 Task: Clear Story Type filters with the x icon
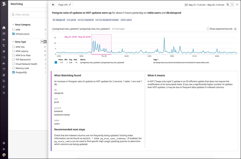pos(45,42)
